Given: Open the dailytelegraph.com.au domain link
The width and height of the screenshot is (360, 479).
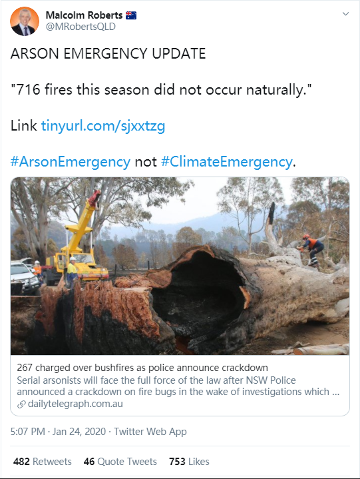Looking at the screenshot, I should tap(75, 404).
